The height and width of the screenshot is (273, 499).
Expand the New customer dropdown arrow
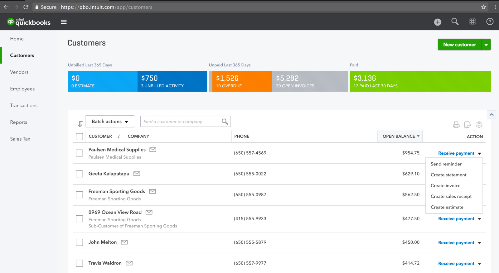coord(486,45)
